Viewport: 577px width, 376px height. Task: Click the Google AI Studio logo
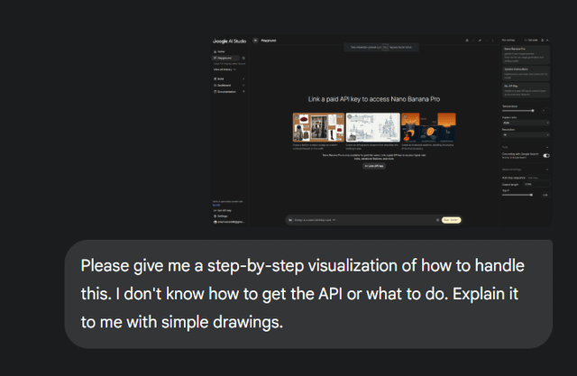pos(229,41)
